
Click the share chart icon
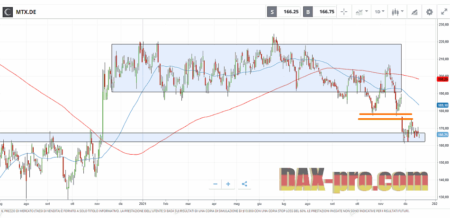pyautogui.click(x=244, y=184)
